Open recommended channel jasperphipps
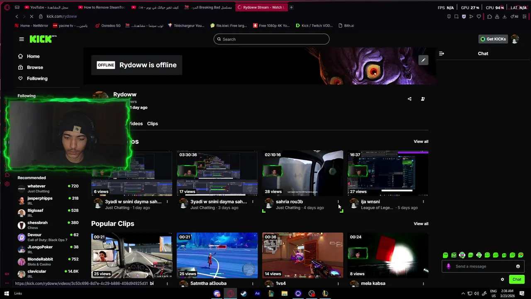 (48, 201)
